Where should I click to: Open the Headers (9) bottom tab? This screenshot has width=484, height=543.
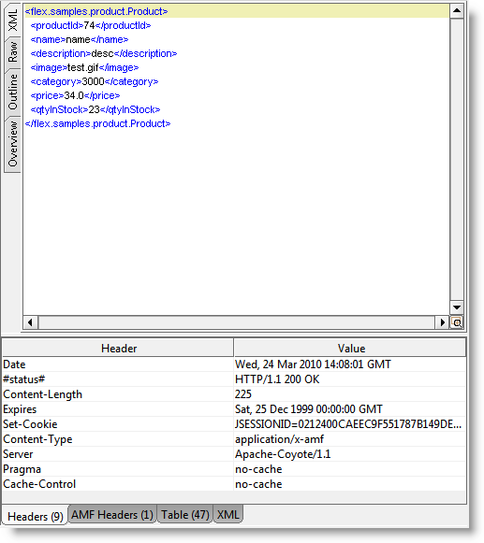(x=35, y=516)
